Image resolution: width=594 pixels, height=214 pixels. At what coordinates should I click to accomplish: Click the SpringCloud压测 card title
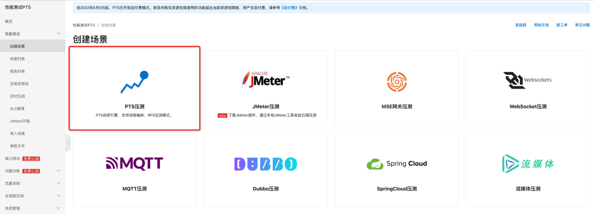397,189
